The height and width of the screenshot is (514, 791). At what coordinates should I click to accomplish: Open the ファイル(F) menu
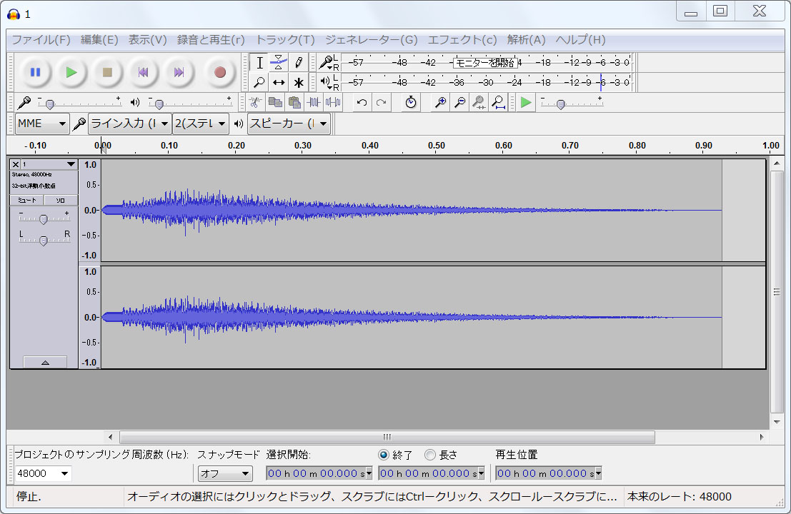(41, 40)
